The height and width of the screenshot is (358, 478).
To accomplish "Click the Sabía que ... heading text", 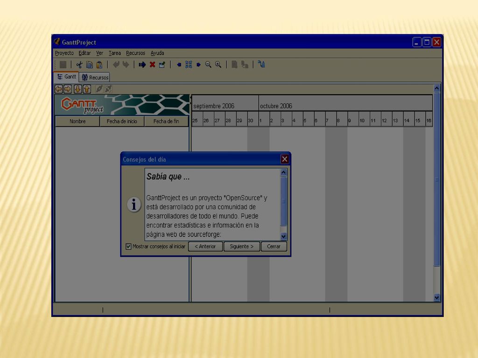I will click(x=168, y=177).
